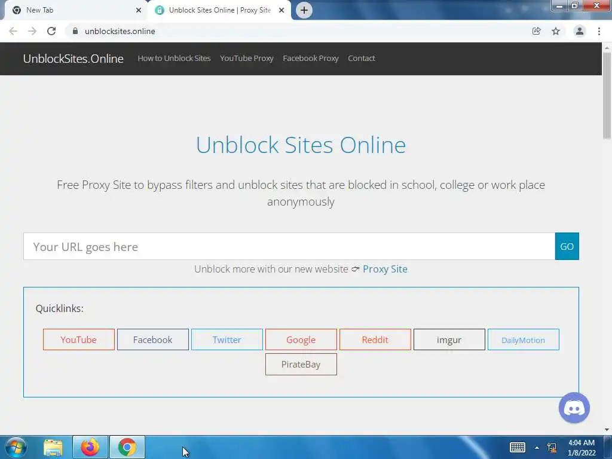Close the New Tab tab
The height and width of the screenshot is (459, 612).
point(139,10)
